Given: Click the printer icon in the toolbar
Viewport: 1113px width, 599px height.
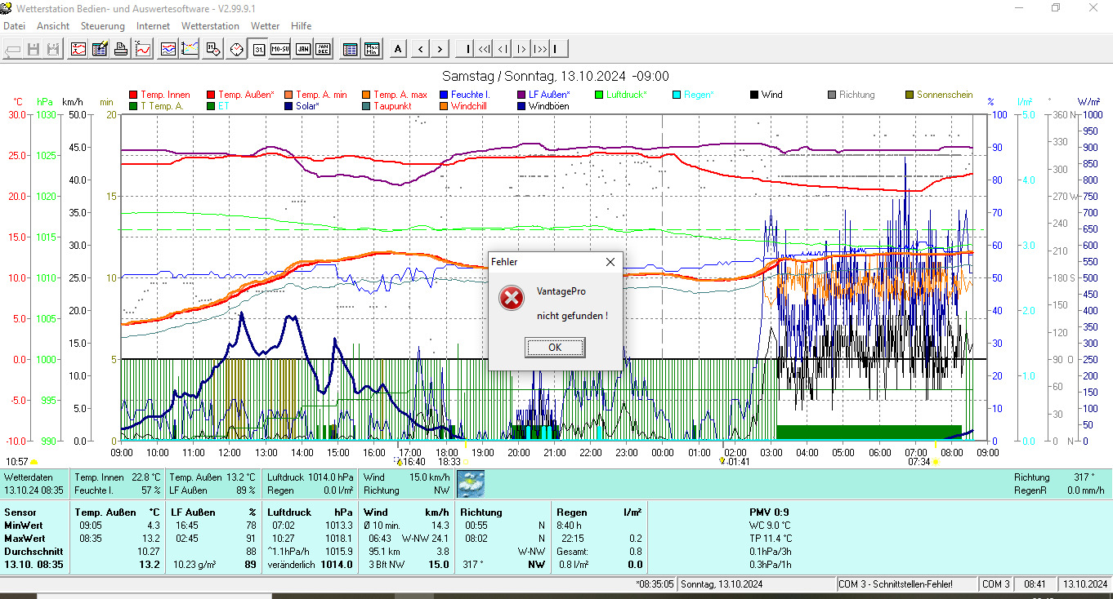Looking at the screenshot, I should click(121, 49).
